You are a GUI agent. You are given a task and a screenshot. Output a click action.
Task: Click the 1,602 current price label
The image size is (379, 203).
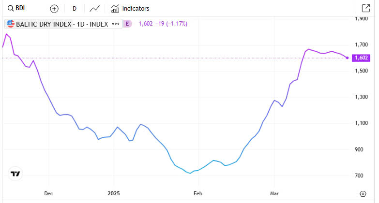[x=361, y=58]
